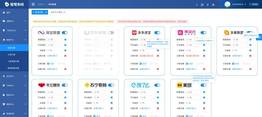This screenshot has width=262, height=117.
Task: Expand 设置中心 in sidebar
Action: [x=14, y=21]
